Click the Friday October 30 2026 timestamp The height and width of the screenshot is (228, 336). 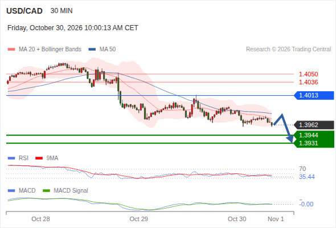73,28
